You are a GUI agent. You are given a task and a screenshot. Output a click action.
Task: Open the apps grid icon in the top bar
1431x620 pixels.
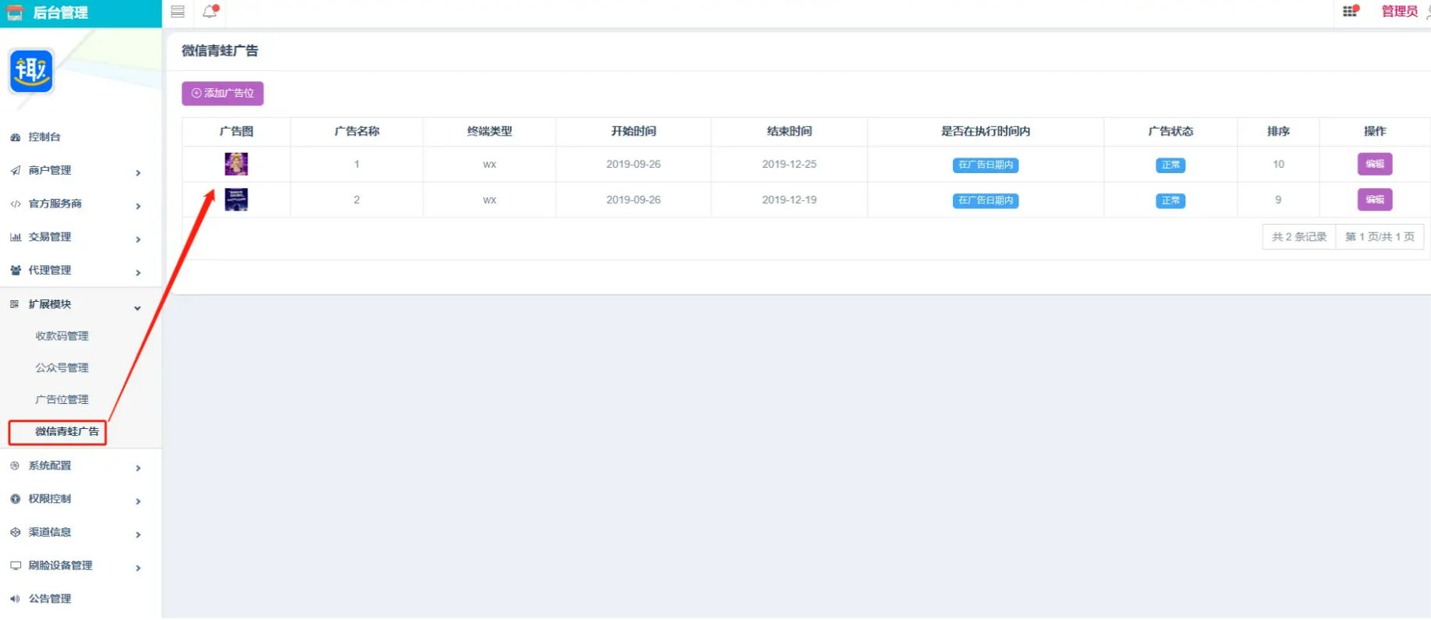tap(1350, 11)
